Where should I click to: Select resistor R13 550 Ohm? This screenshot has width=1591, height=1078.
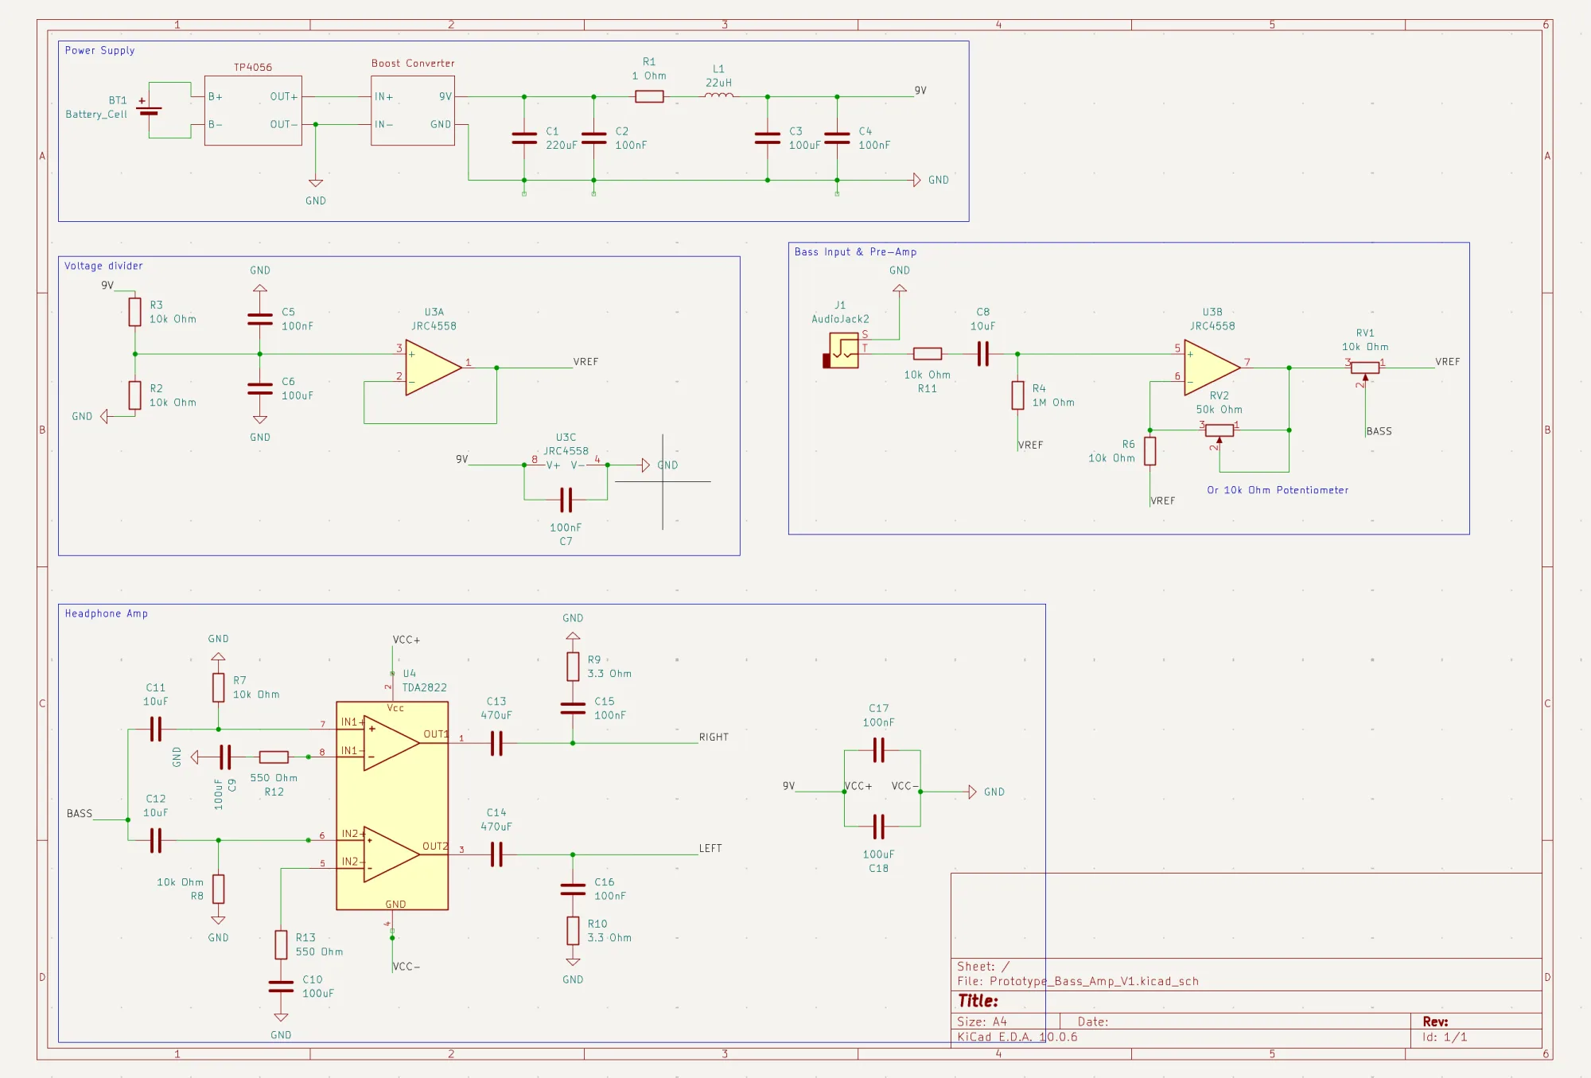pyautogui.click(x=281, y=944)
